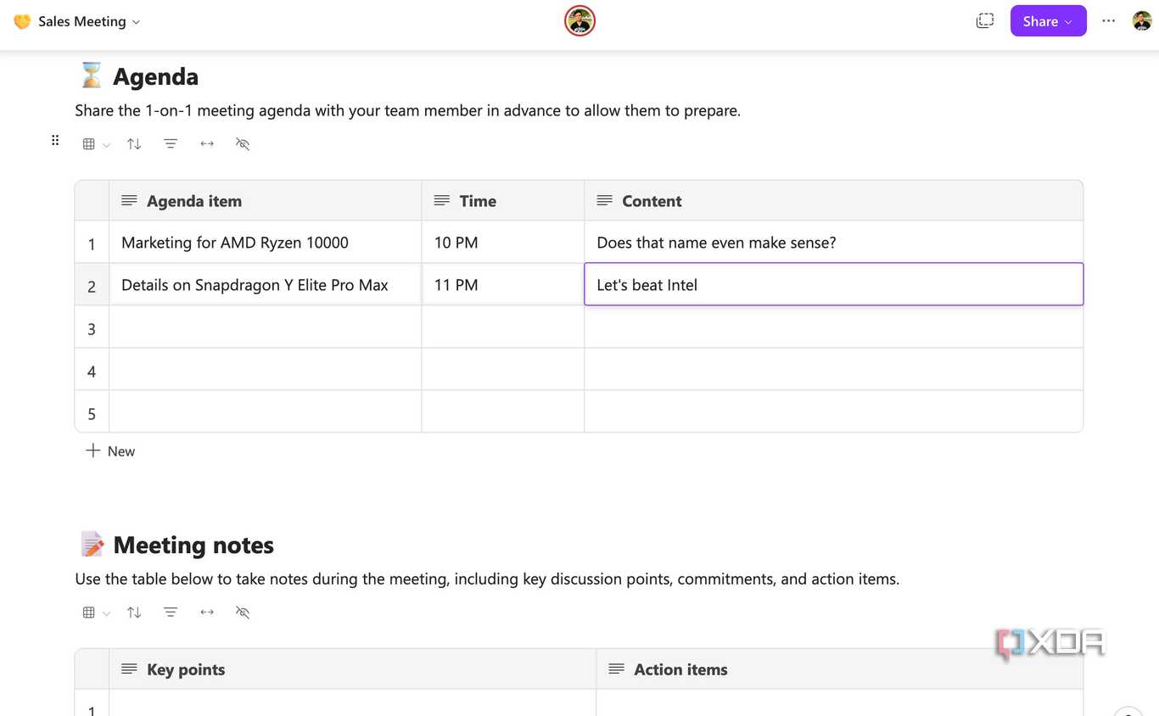Click the purple Share button
The width and height of the screenshot is (1159, 716).
click(1048, 21)
